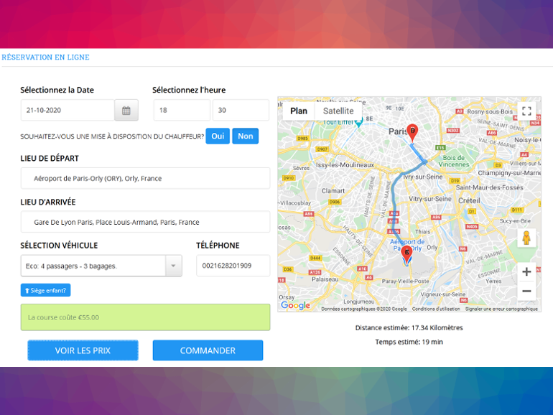Screen dimensions: 553x415
Task: Click the Temps estimé 19 min text
Action: pyautogui.click(x=409, y=342)
